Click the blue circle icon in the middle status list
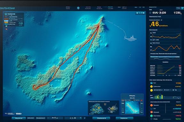 point(151,83)
